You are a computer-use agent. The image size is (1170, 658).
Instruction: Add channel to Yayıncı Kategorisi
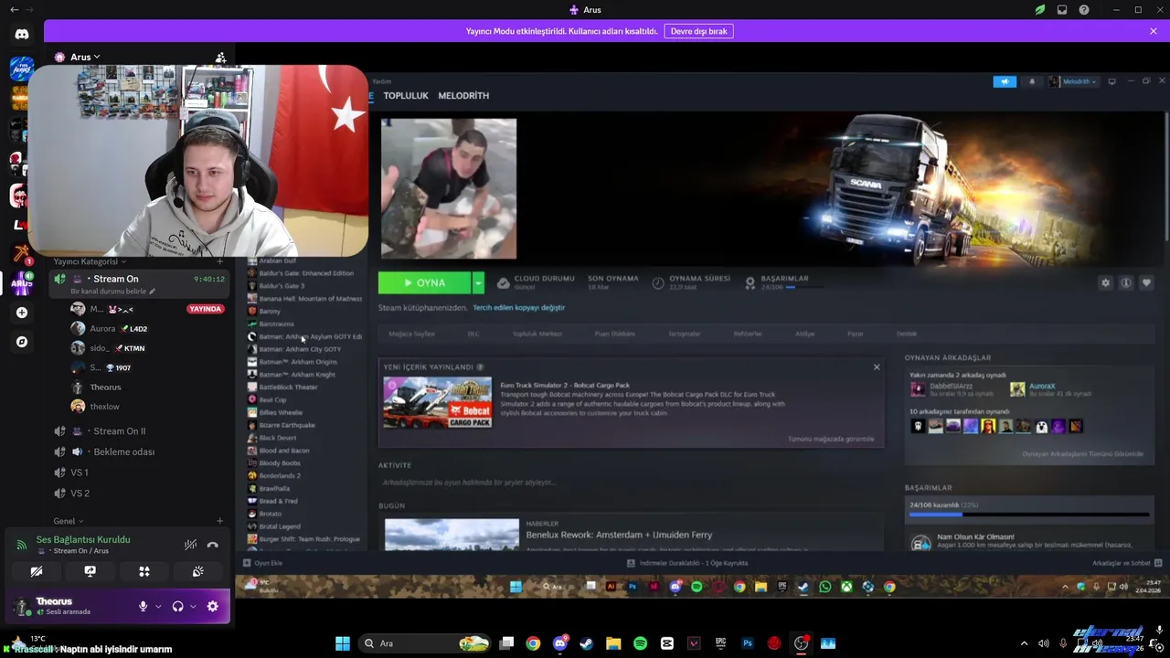(219, 261)
